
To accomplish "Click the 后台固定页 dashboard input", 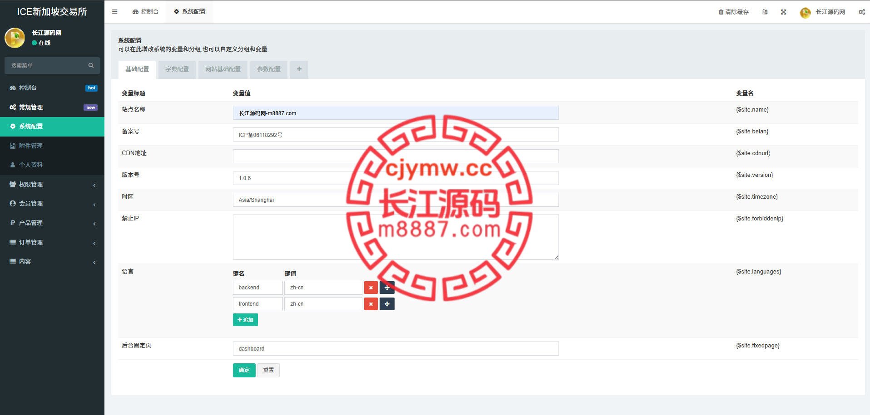I will click(x=395, y=348).
